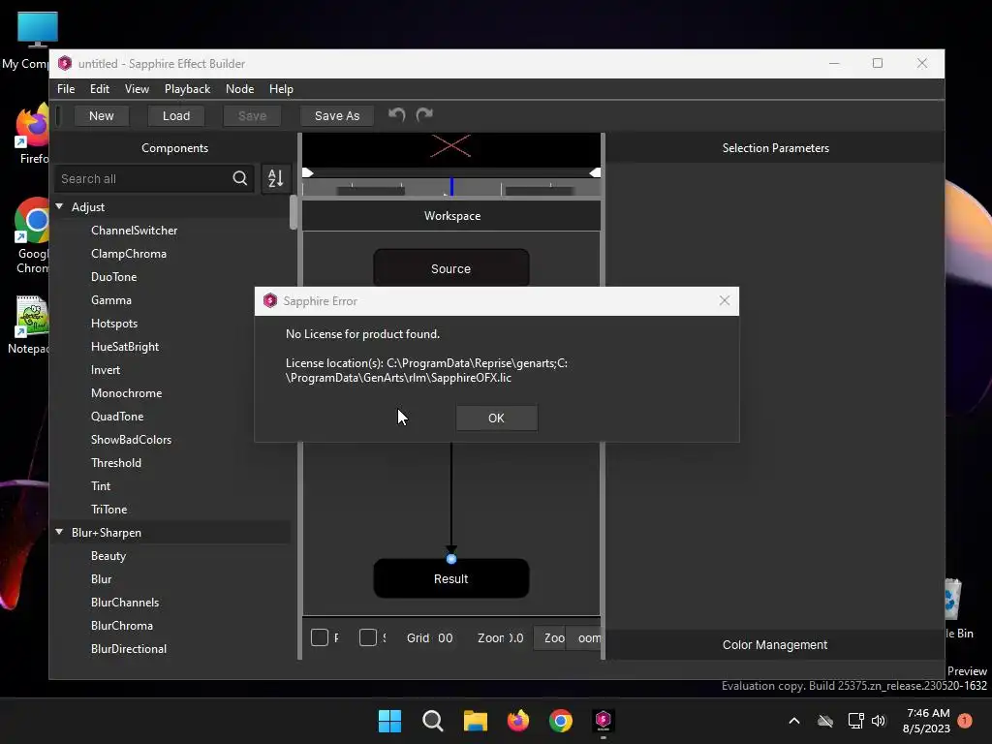
Task: Select DuoTone component
Action: (114, 277)
